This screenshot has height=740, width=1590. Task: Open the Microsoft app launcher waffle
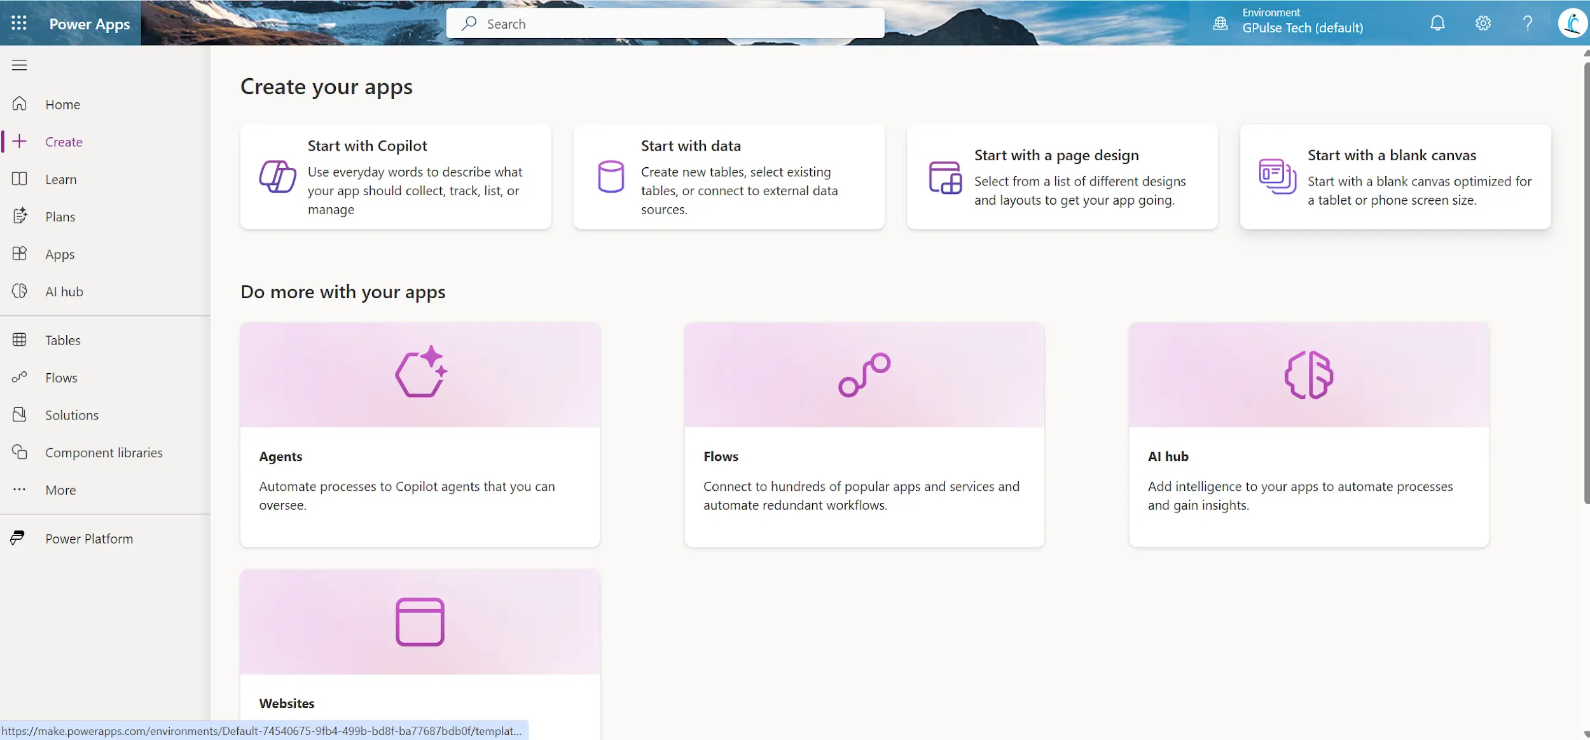pos(19,23)
